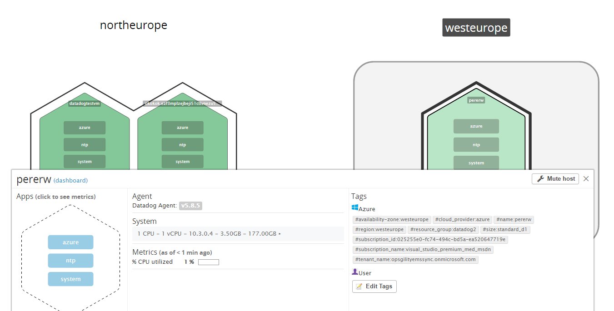Click the westeurope group label
614x311 pixels.
[476, 28]
